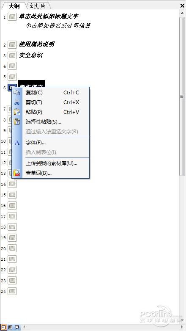Click the Font letter A icon
This screenshot has width=186, height=331.
tap(17, 143)
